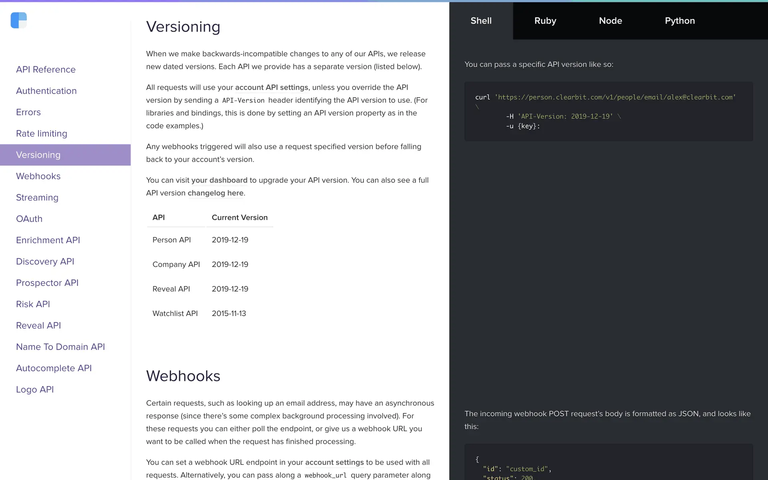Viewport: 768px width, 480px height.
Task: Select the Node language tab
Action: [x=610, y=21]
